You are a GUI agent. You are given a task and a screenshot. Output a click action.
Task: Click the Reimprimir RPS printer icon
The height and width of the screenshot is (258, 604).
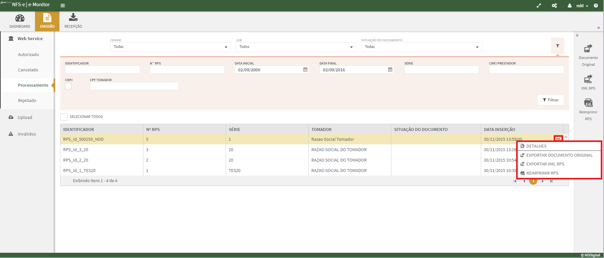(588, 103)
